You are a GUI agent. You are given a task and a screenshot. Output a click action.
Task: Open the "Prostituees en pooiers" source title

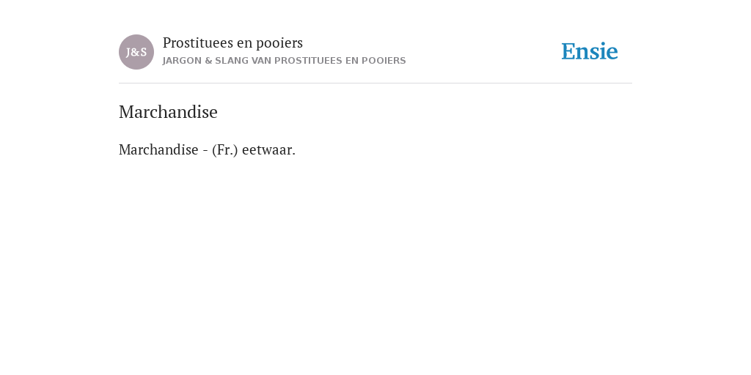click(x=232, y=42)
